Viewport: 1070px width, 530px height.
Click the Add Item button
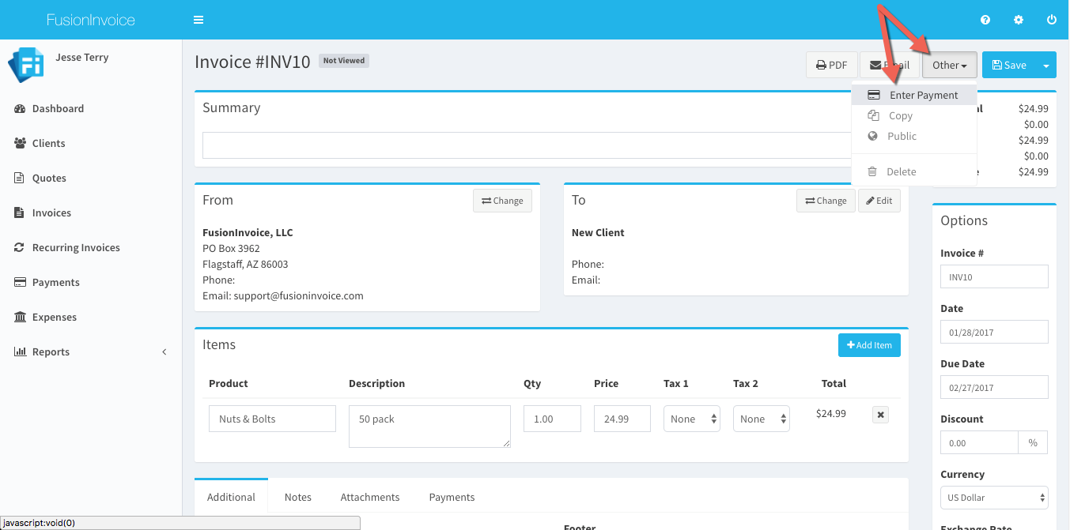coord(869,345)
